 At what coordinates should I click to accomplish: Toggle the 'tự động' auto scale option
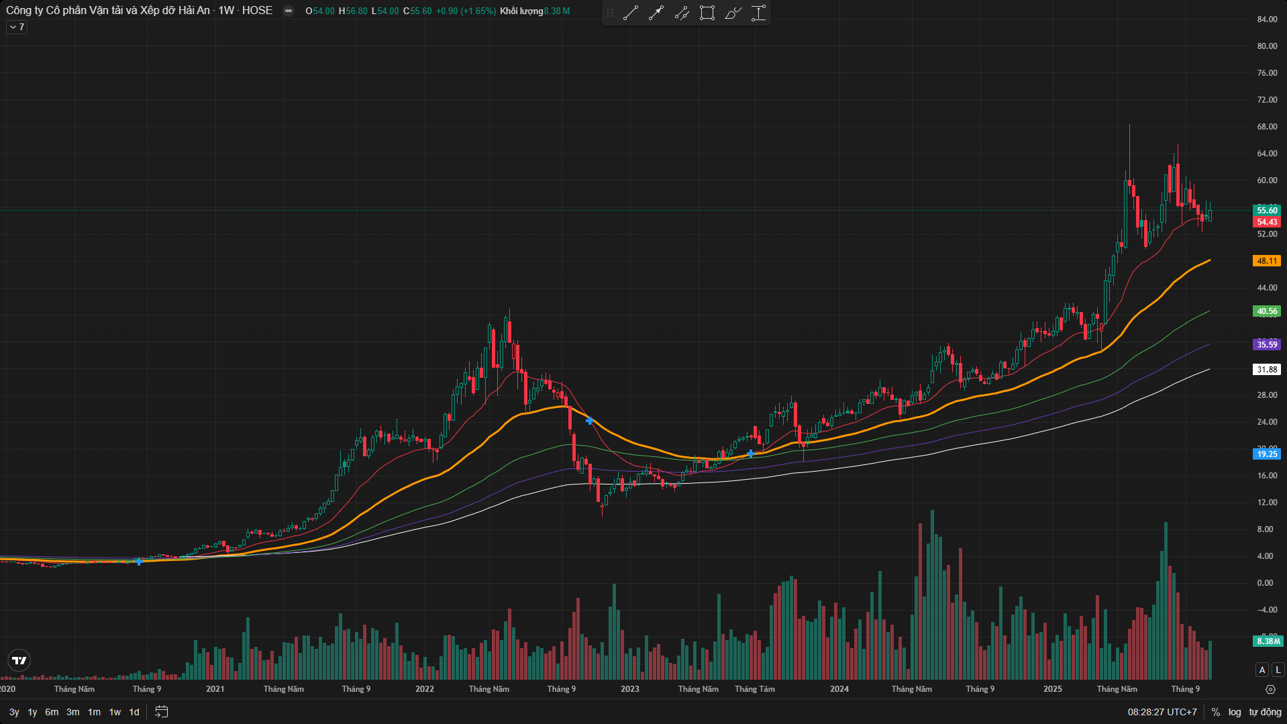[1265, 712]
